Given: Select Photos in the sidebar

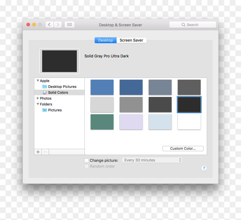Looking at the screenshot, I should [59, 98].
